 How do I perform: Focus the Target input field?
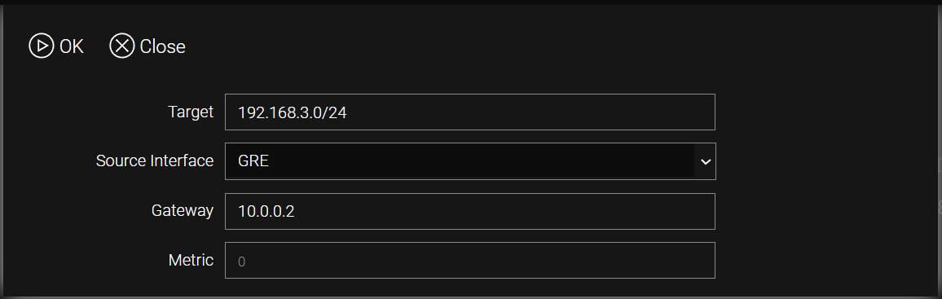tap(470, 112)
